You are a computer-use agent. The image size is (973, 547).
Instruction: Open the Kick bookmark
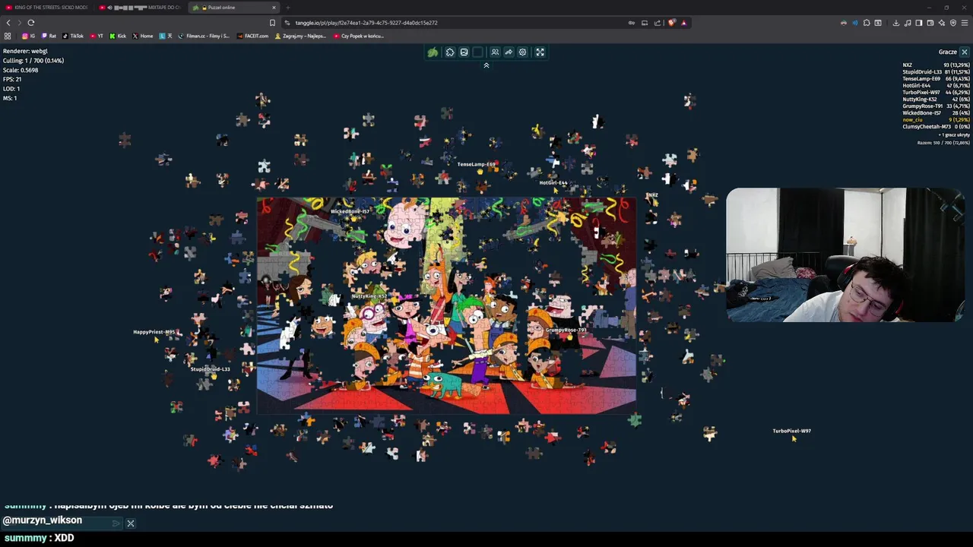coord(118,36)
